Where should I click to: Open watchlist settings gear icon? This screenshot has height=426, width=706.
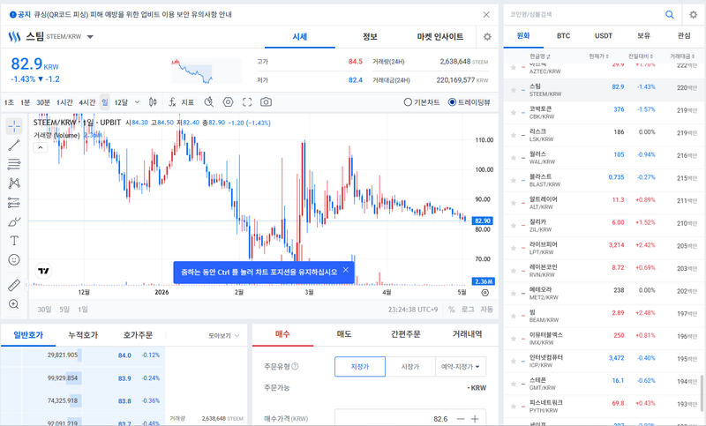pyautogui.click(x=694, y=15)
